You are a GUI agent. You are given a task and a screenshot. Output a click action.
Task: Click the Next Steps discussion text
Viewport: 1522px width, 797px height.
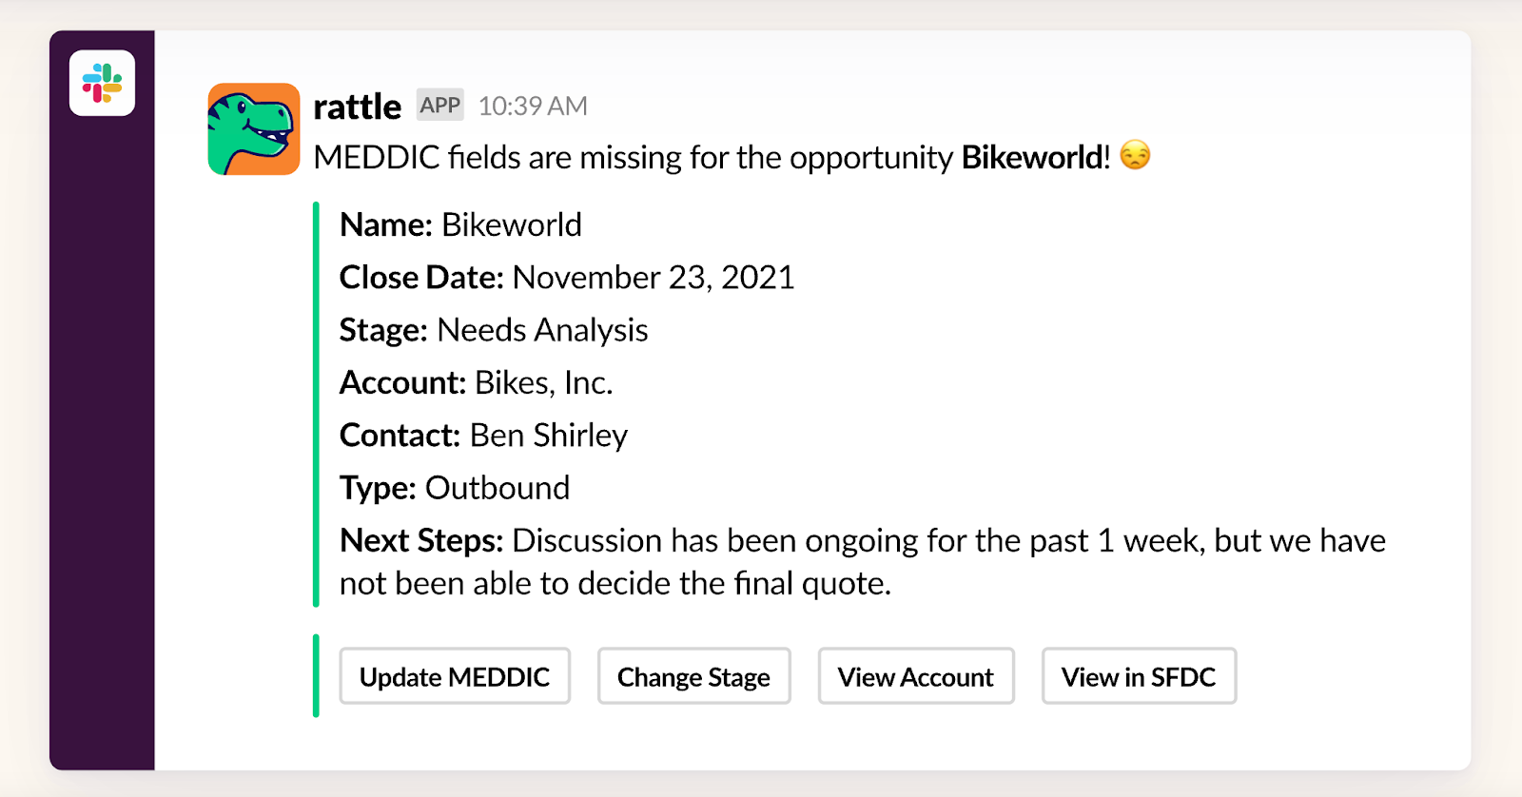pyautogui.click(x=861, y=561)
